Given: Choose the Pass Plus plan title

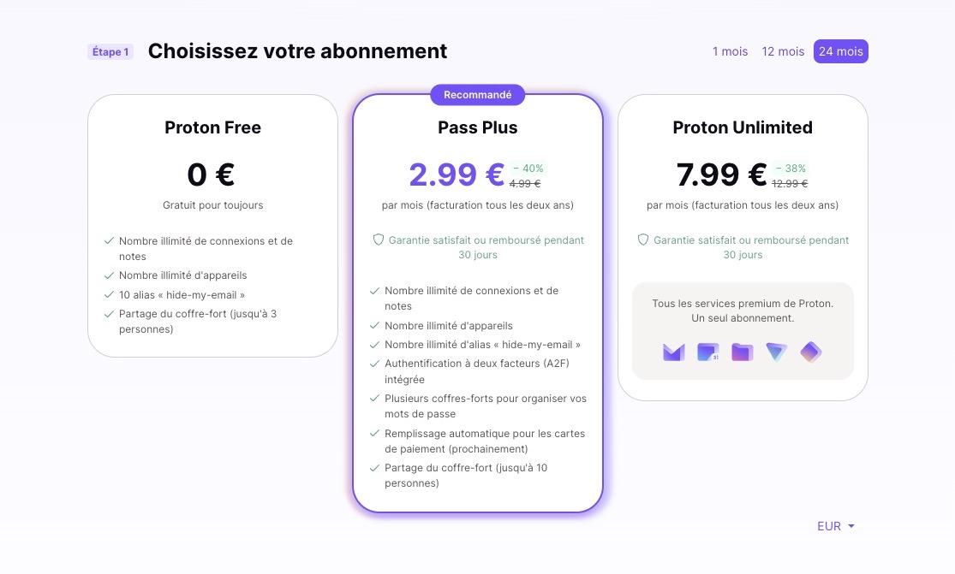Looking at the screenshot, I should click(x=478, y=127).
